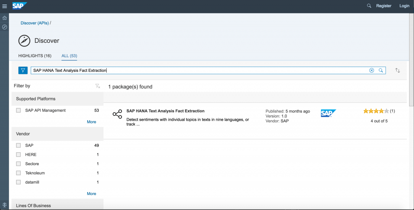Toggle the blue filter funnel button

(x=23, y=70)
